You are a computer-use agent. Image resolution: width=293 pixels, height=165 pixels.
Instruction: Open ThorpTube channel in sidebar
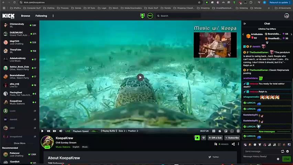coord(20,51)
